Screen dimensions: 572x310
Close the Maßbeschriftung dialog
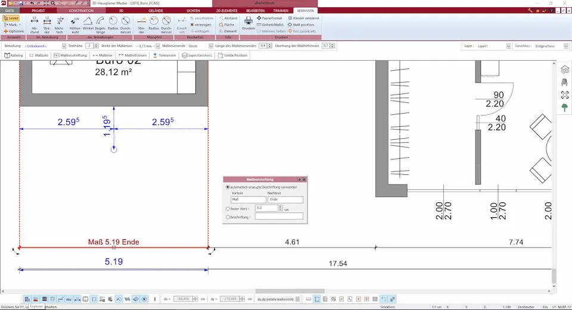[304, 179]
